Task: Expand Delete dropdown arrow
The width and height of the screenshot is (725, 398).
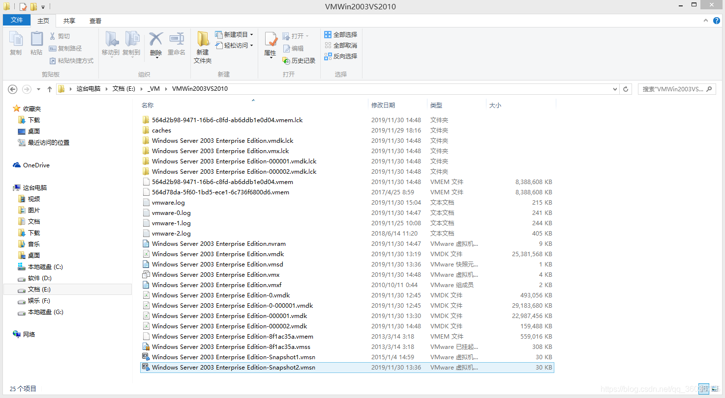Action: (156, 58)
